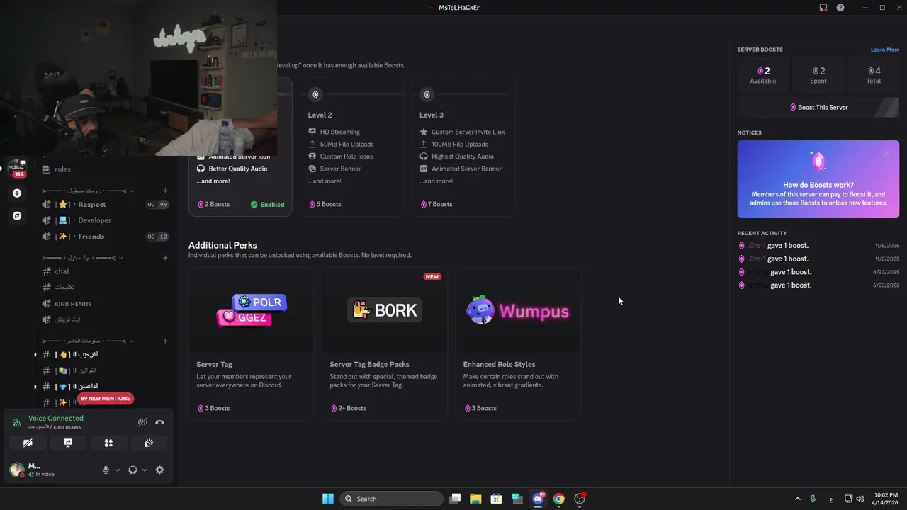907x510 pixels.
Task: Open the Enhanced Role Styles perk card
Action: tap(518, 344)
